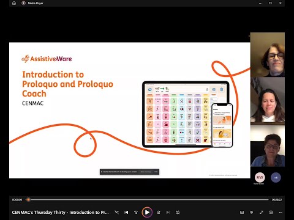Click the slide title Introduction to Proloquo
Screen dimensions: 294x220
(67, 84)
